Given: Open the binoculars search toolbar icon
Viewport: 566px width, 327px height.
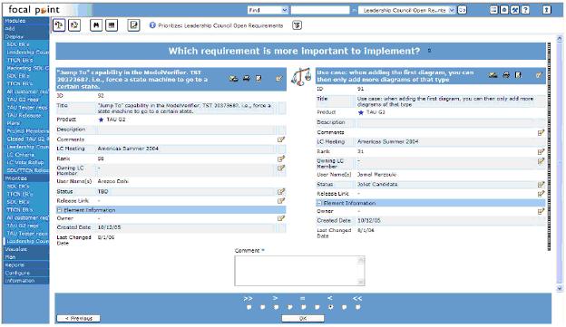Looking at the screenshot, I should pyautogui.click(x=96, y=25).
